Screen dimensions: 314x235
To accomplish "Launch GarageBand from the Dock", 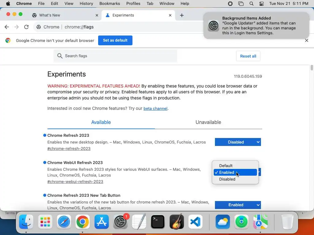I will [177, 222].
